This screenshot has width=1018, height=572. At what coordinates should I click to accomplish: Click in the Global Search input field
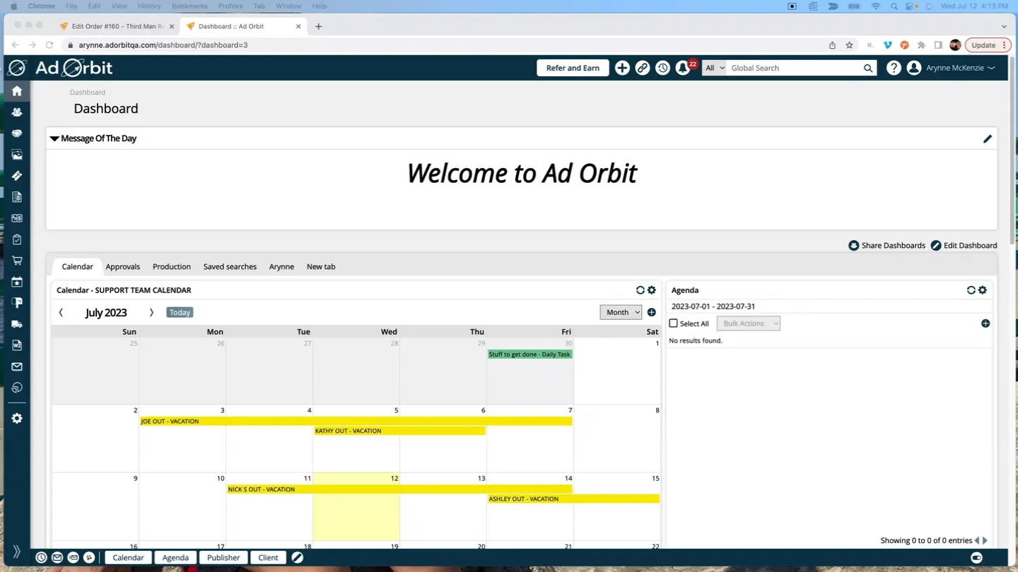[x=793, y=68]
